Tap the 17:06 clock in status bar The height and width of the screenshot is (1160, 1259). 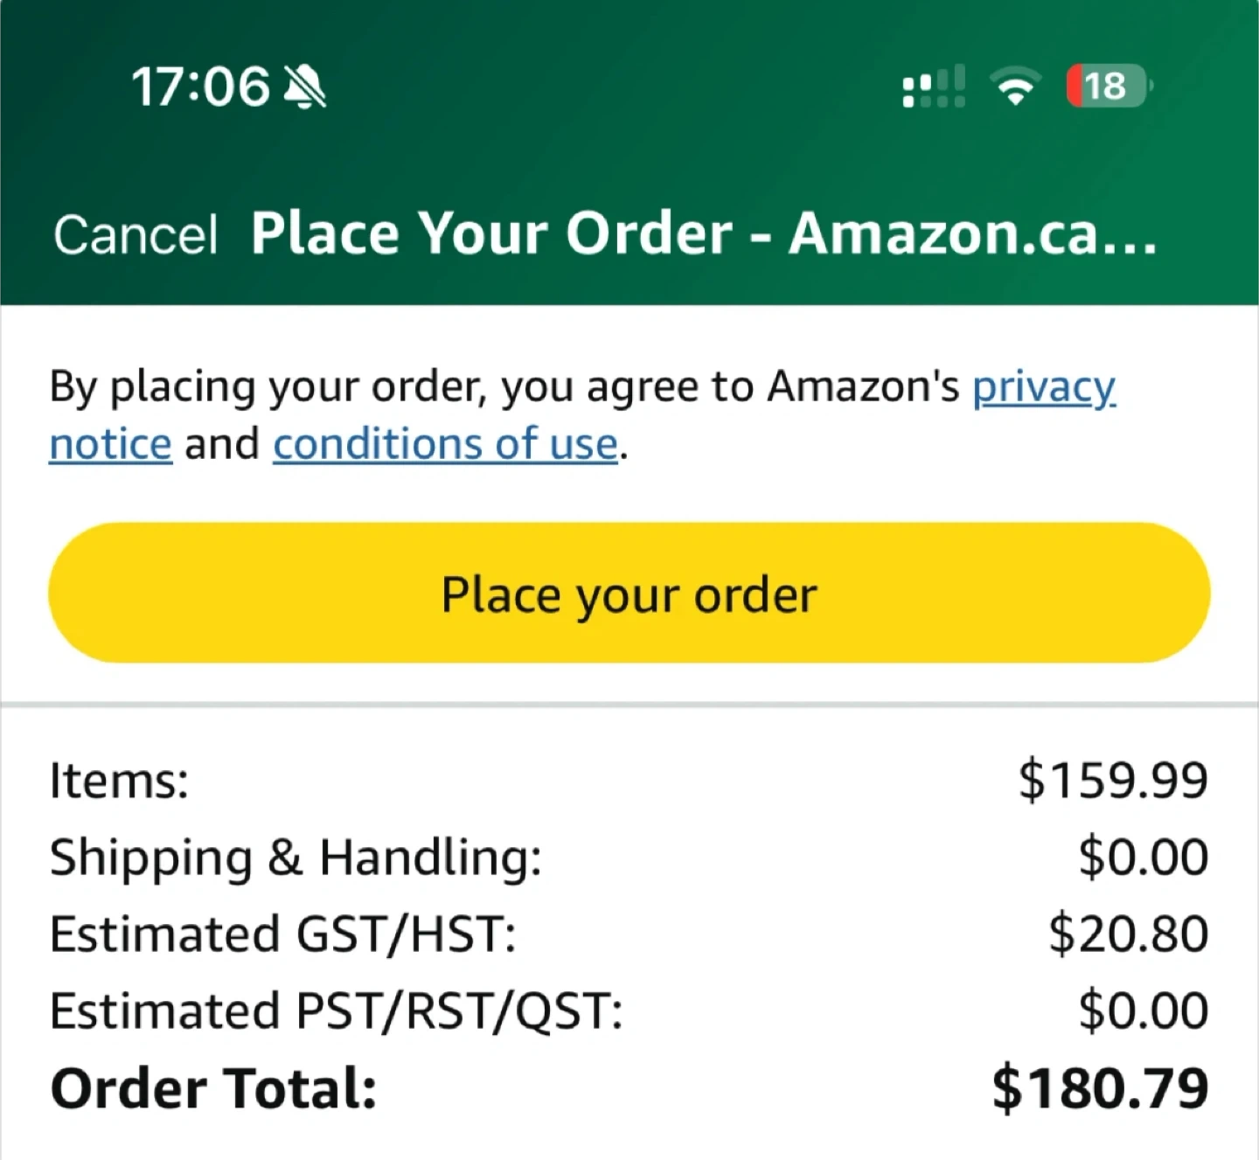(200, 87)
